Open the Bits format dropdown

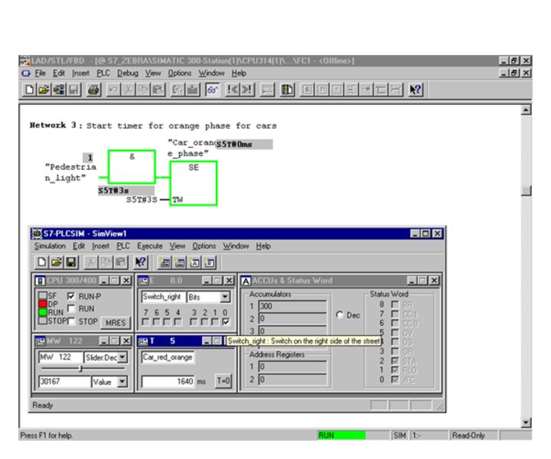pos(225,297)
